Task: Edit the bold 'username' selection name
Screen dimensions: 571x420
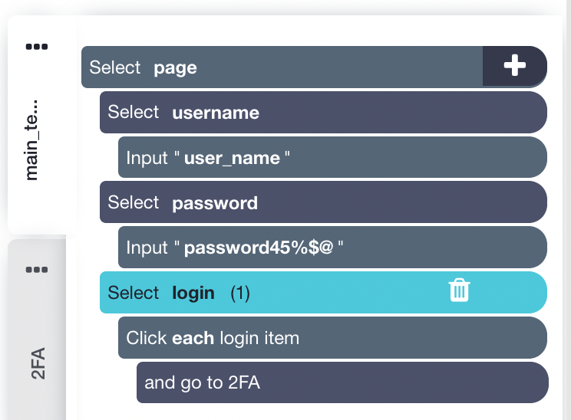Action: [216, 113]
